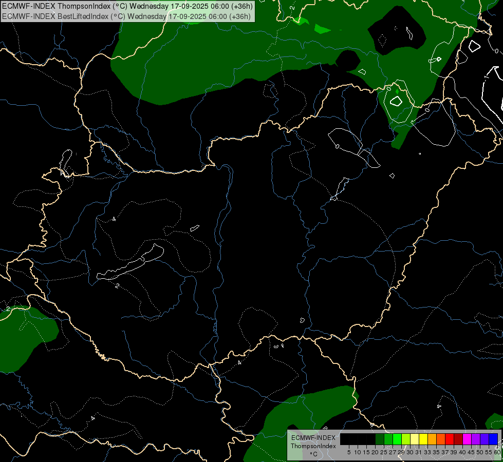503x462 pixels.
Task: Click the legend scale value 30
Action: click(x=410, y=452)
